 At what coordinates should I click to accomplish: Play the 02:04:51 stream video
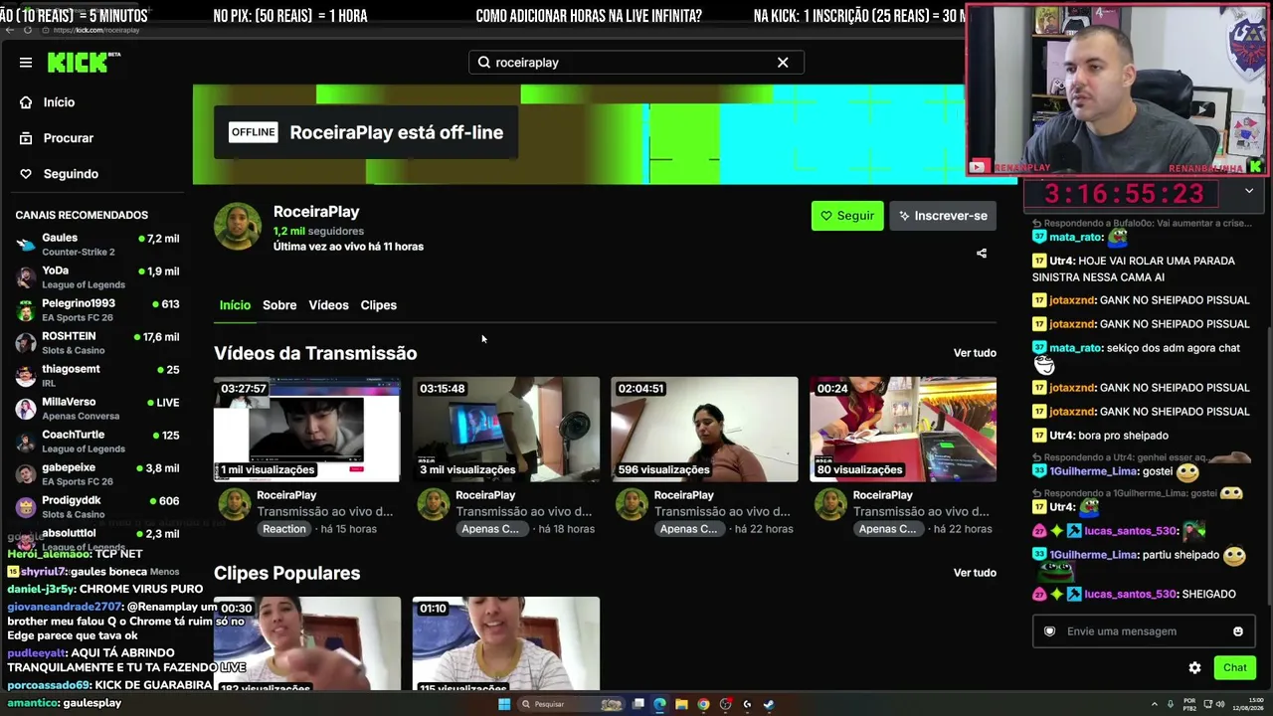[x=704, y=430]
